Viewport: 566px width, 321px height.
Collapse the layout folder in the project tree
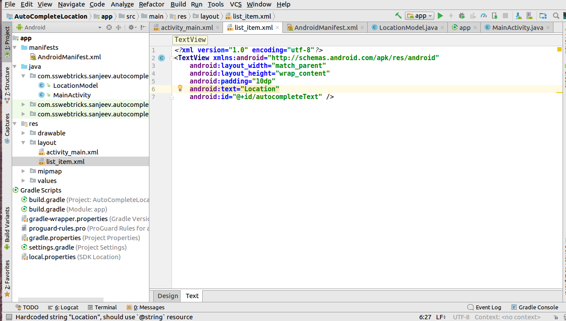point(23,142)
